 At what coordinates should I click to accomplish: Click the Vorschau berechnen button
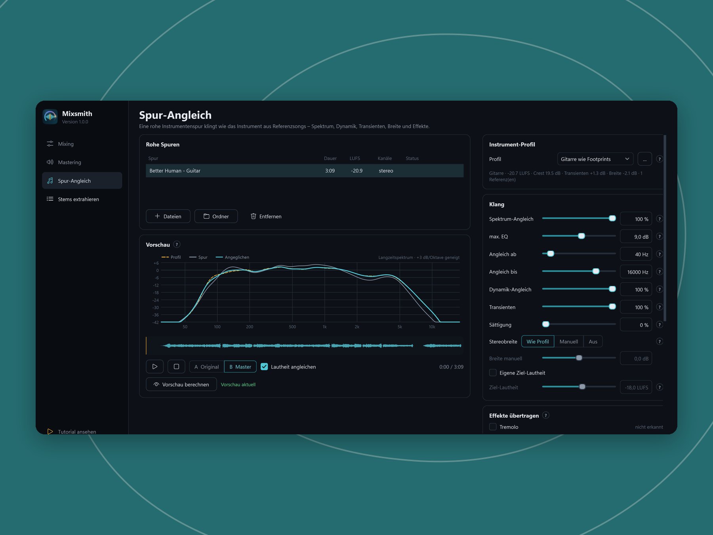181,384
